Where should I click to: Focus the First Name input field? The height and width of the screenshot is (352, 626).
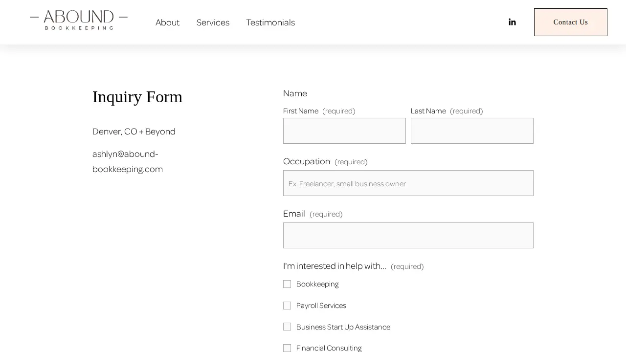tap(344, 131)
